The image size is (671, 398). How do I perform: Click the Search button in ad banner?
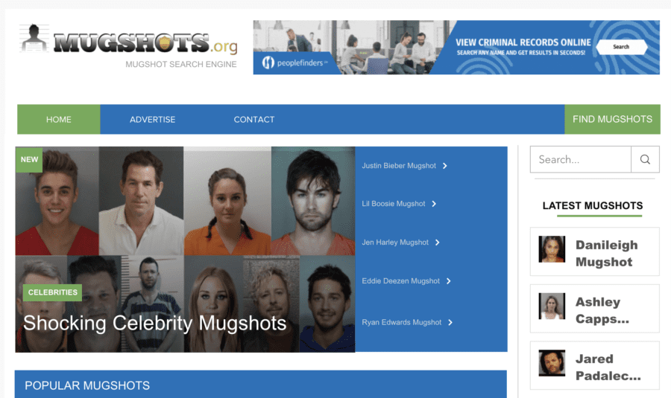621,47
